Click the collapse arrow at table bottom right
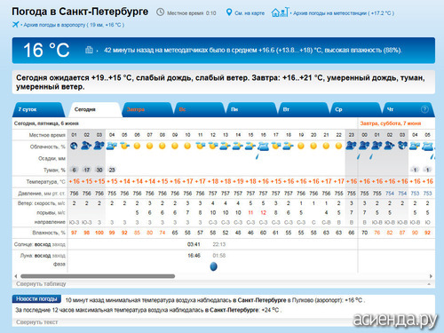 click(428, 284)
